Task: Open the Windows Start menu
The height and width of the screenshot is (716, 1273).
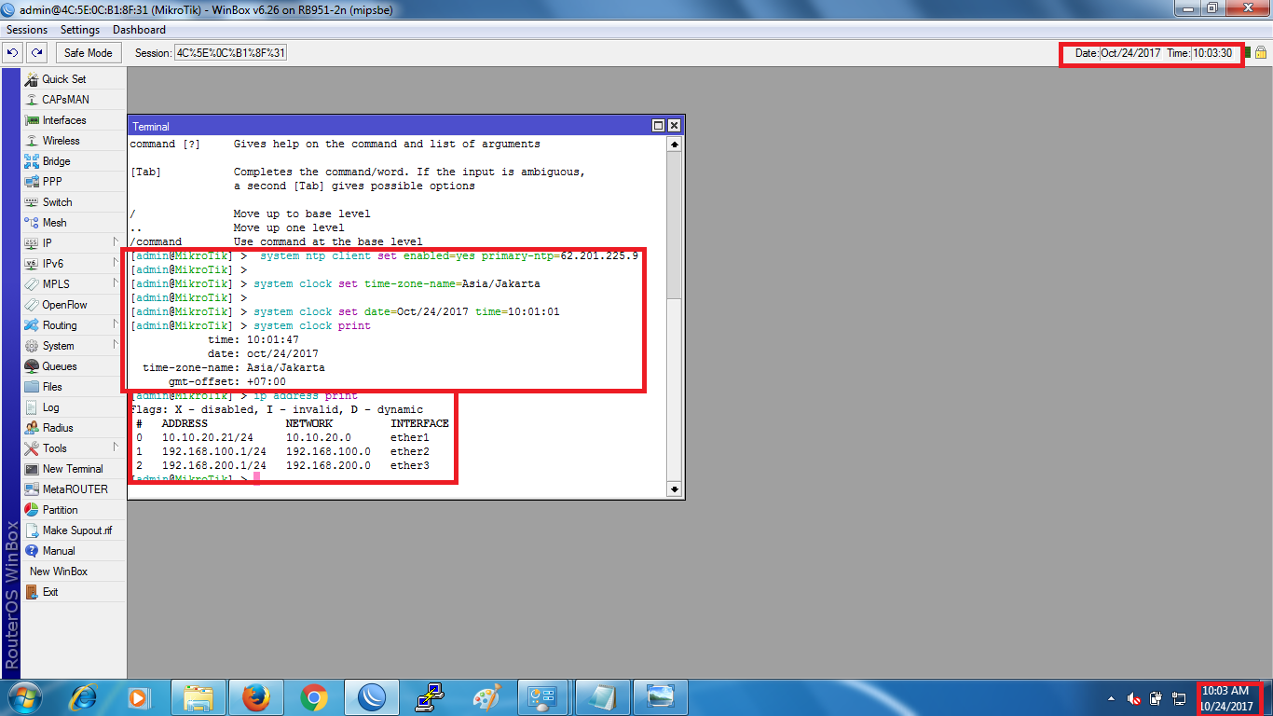Action: 25,697
